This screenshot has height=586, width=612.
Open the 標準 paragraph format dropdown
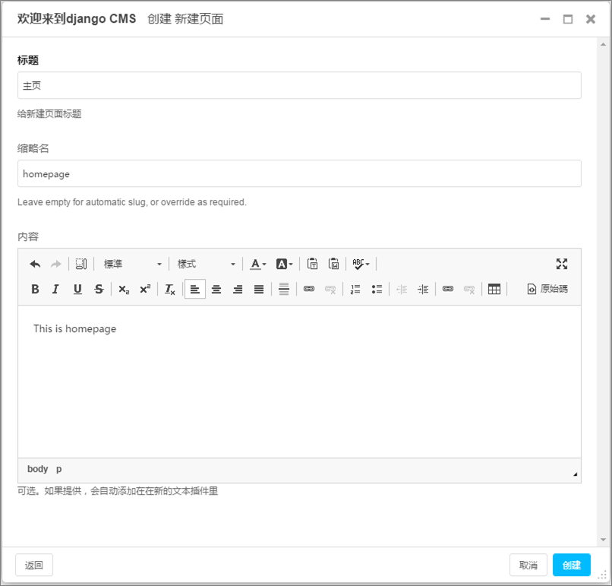click(132, 264)
